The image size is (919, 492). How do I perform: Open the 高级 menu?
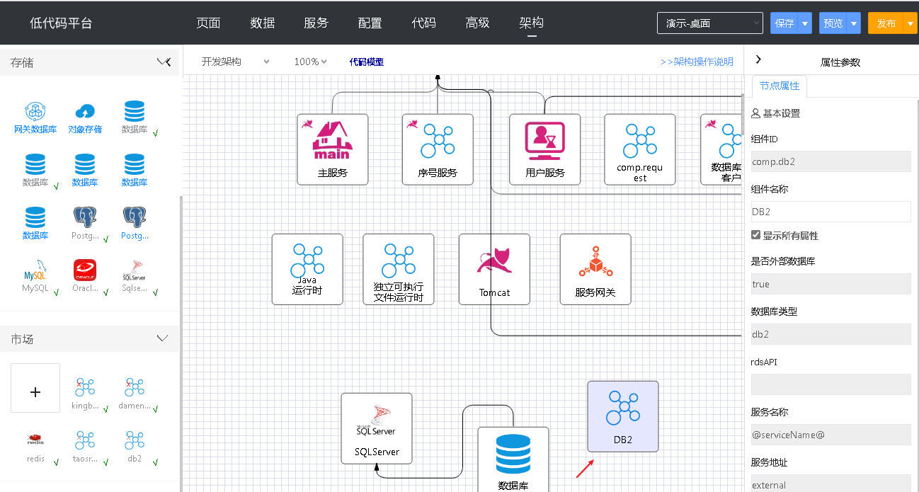point(477,23)
